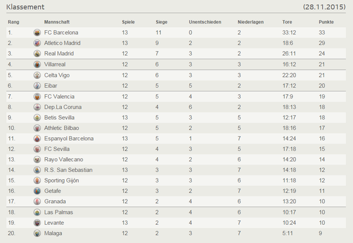The image size is (353, 243).
Task: Click the Tore column header
Action: pyautogui.click(x=287, y=22)
